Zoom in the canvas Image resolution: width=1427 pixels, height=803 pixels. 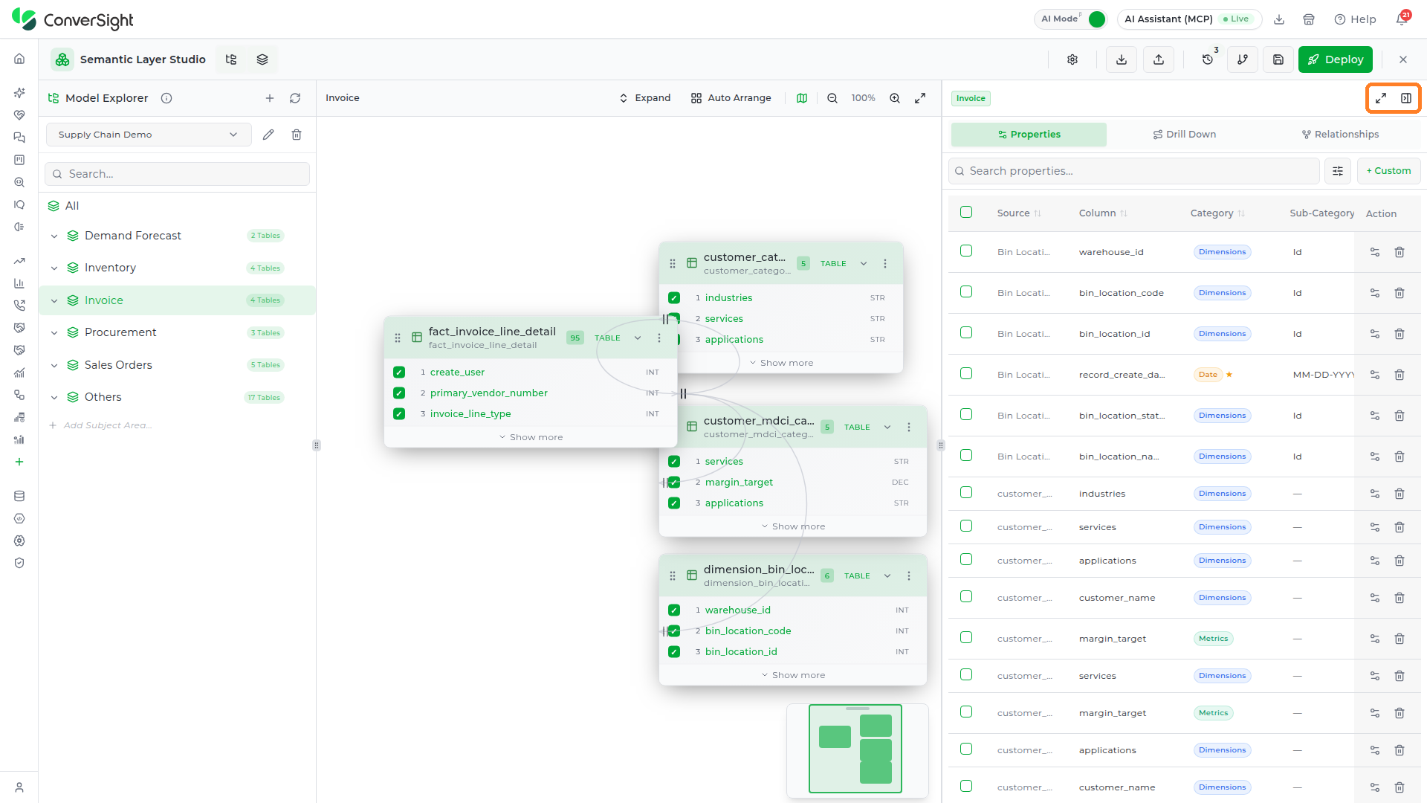click(x=895, y=98)
